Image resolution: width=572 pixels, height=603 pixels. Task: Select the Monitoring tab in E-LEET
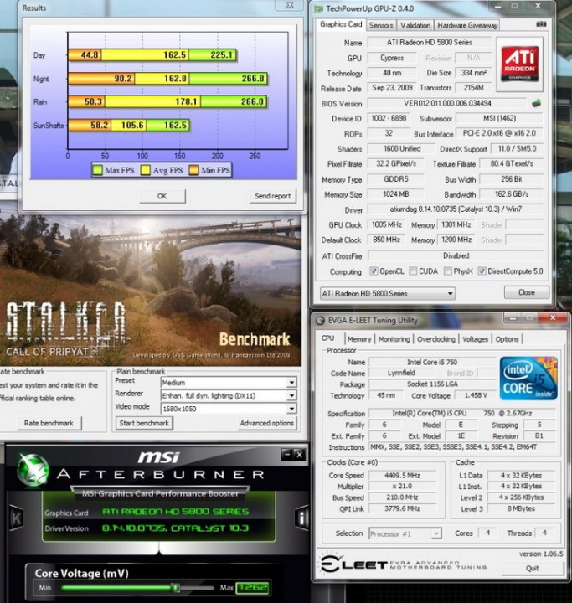click(394, 339)
